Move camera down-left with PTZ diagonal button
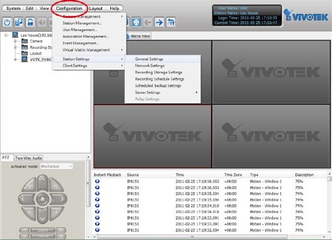 (x=29, y=213)
